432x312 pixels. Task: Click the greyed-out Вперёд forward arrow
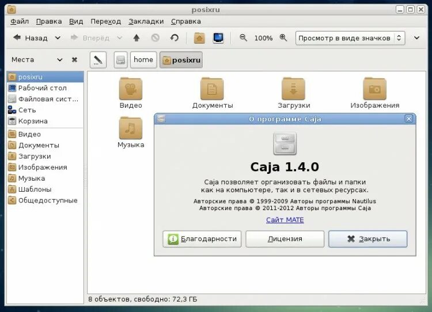(x=90, y=38)
